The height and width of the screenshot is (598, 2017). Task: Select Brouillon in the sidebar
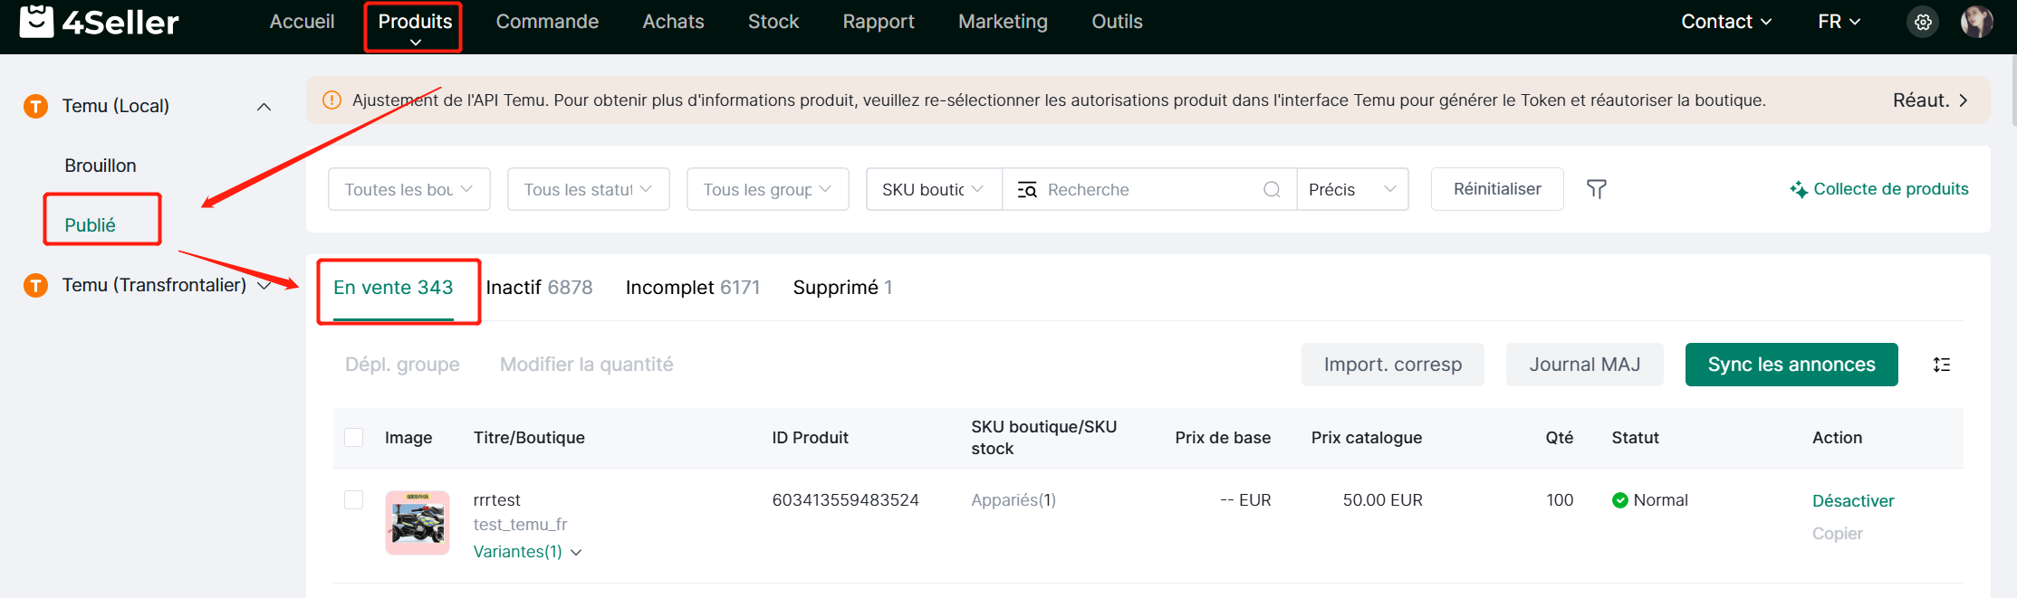point(101,166)
